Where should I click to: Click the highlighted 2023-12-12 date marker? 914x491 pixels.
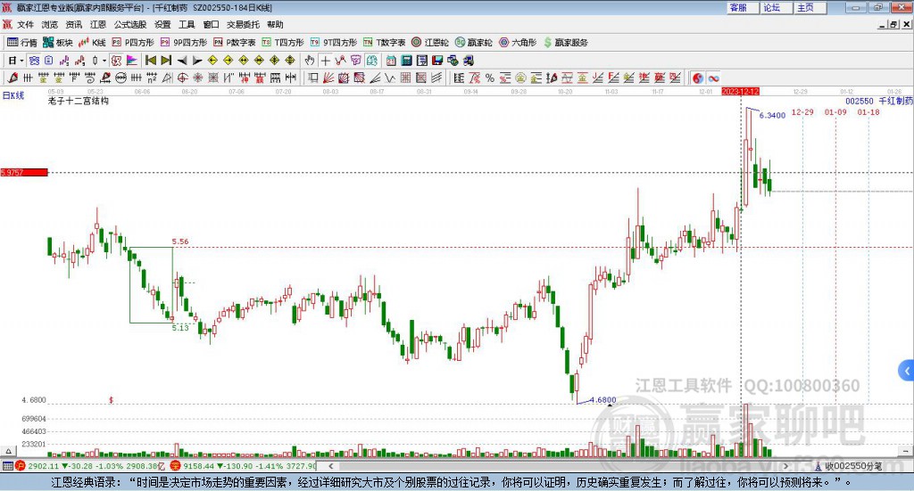[x=740, y=92]
